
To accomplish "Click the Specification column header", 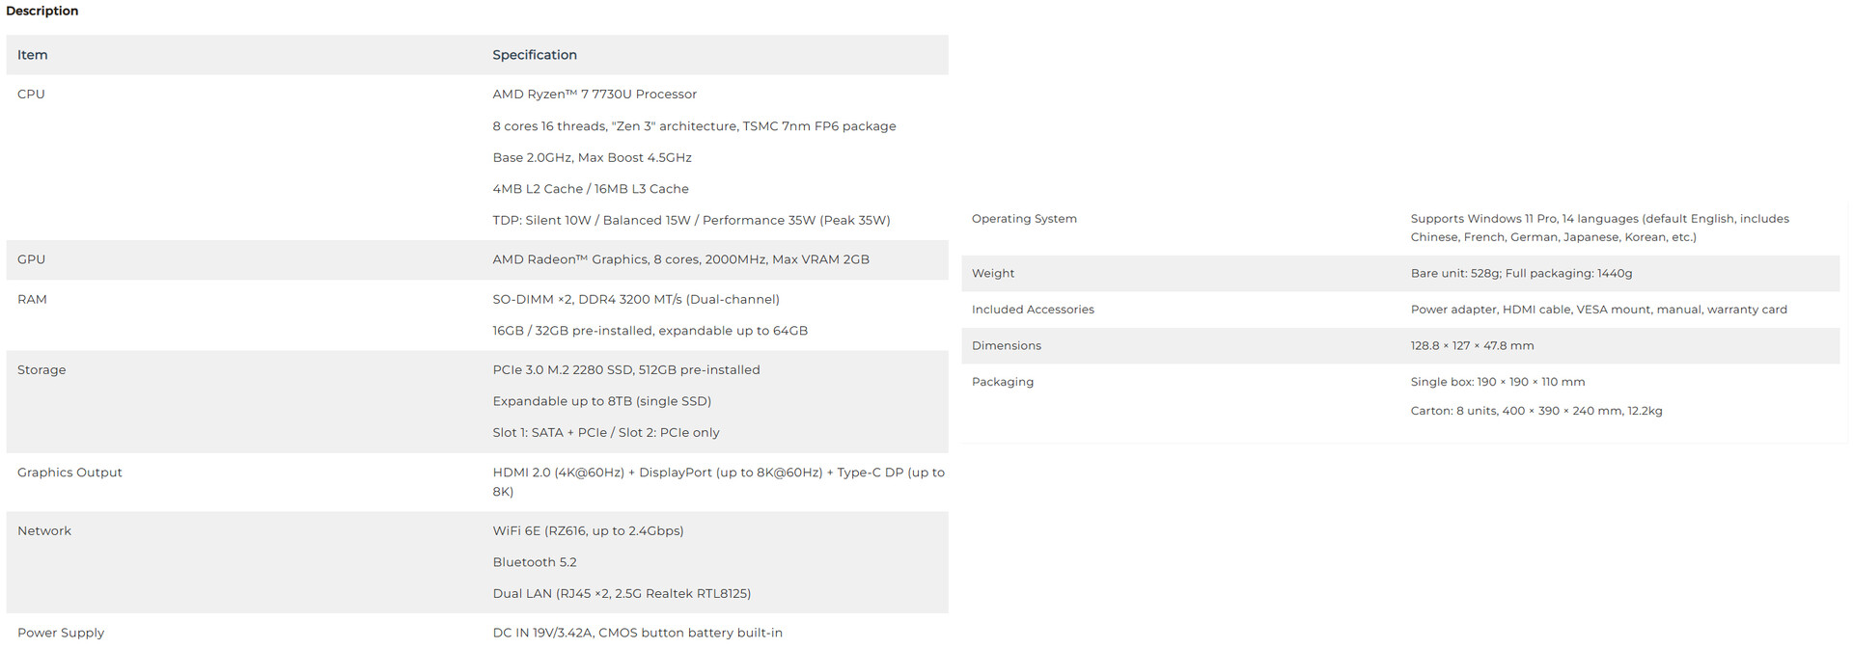I will coord(535,55).
